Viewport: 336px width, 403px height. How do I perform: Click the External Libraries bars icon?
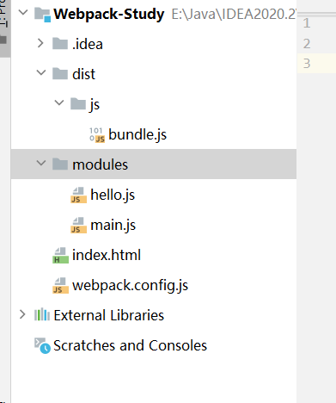click(x=42, y=314)
